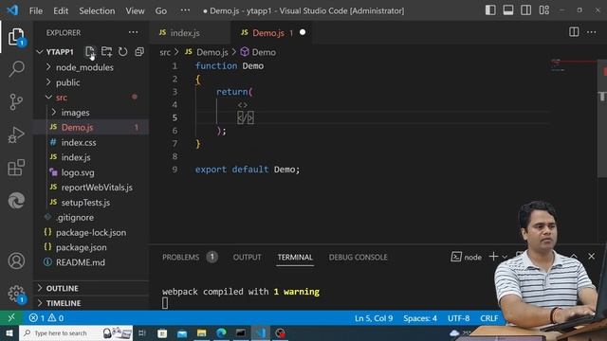This screenshot has height=341, width=607.
Task: Open editor more actions ellipsis
Action: click(592, 32)
